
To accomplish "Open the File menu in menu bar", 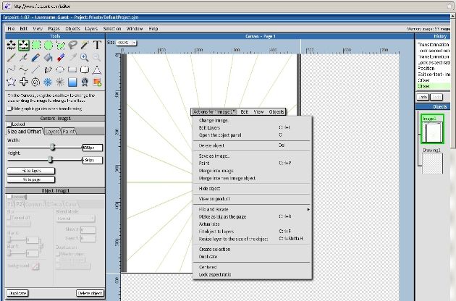I will 11,28.
